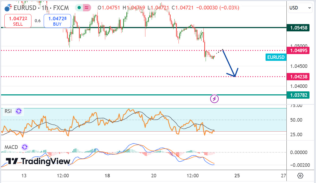Screen dimensions: 316x183
Task: Open the USD currency dropdown
Action: tap(301, 8)
